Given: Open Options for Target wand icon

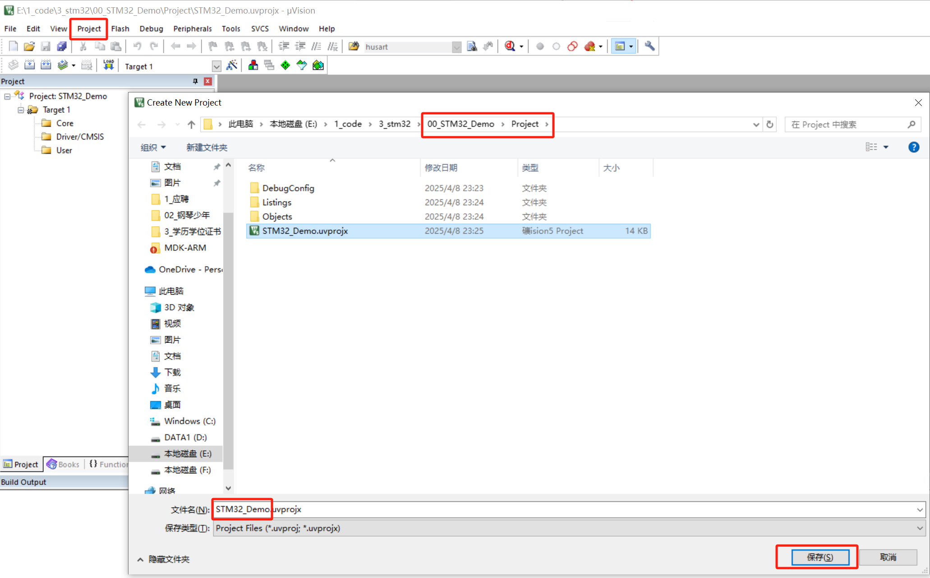Looking at the screenshot, I should tap(232, 65).
